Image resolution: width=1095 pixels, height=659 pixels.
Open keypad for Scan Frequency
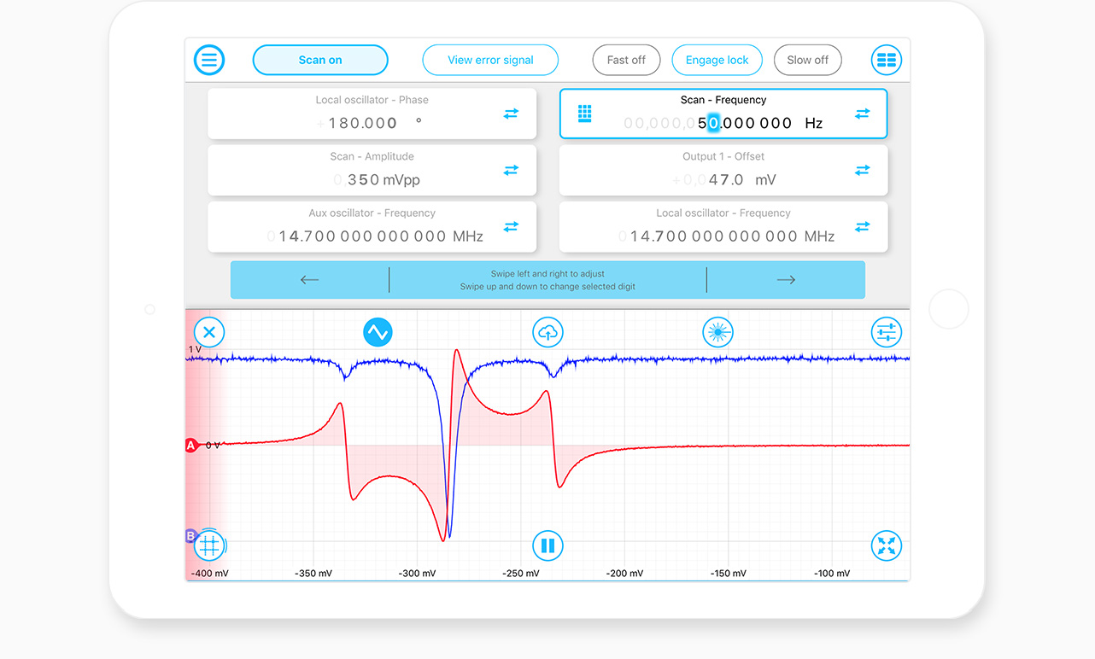[585, 114]
